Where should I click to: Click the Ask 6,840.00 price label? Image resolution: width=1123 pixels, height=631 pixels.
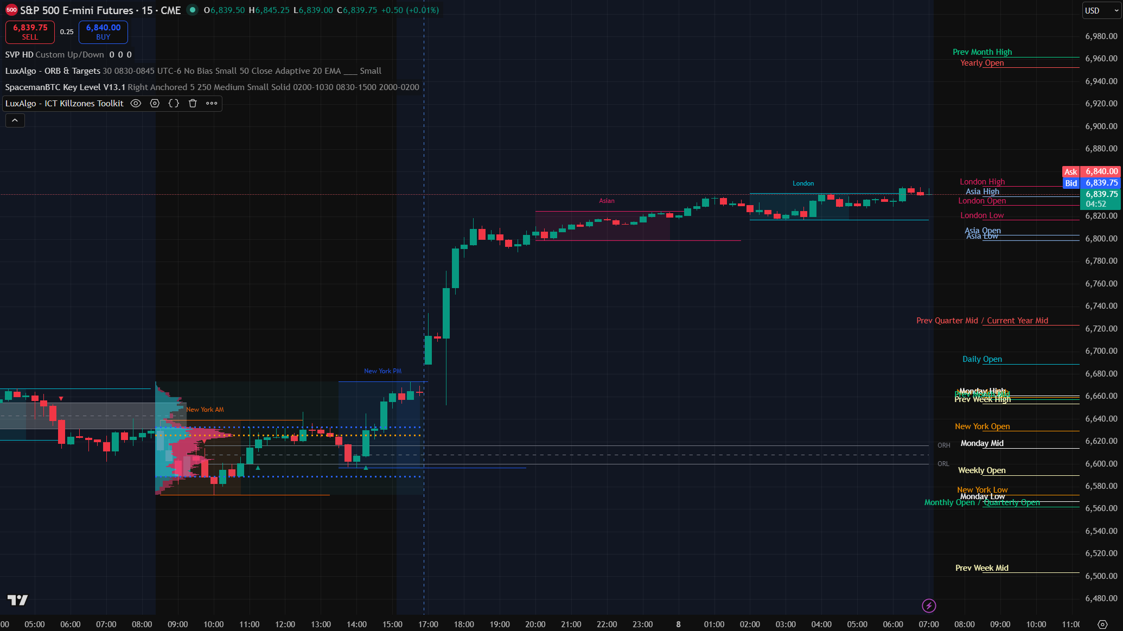[x=1092, y=171]
